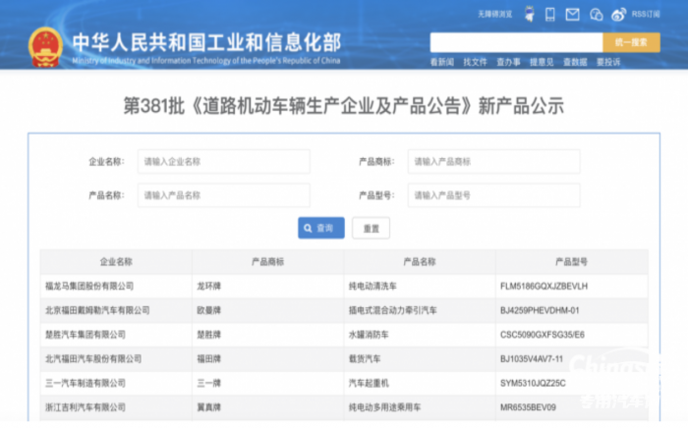Focus the site-wide search box
The height and width of the screenshot is (428, 688).
coord(516,42)
